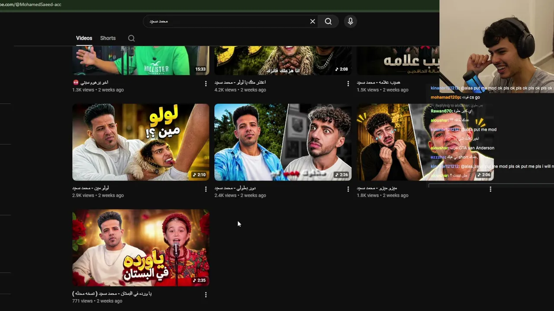Open the three-dot menu for the 2.9K views video
This screenshot has width=554, height=311.
pos(206,189)
